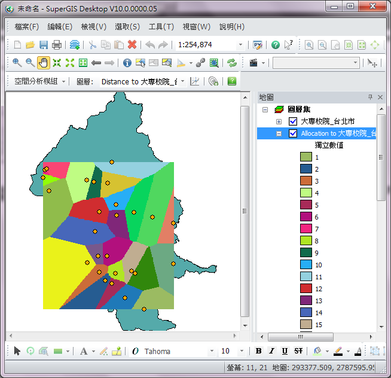This screenshot has width=391, height=378.
Task: Click the 空間分析模組 dropdown button
Action: point(39,81)
